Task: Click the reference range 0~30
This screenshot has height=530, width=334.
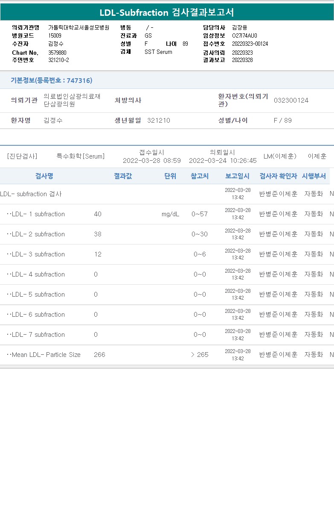Action: click(x=200, y=234)
